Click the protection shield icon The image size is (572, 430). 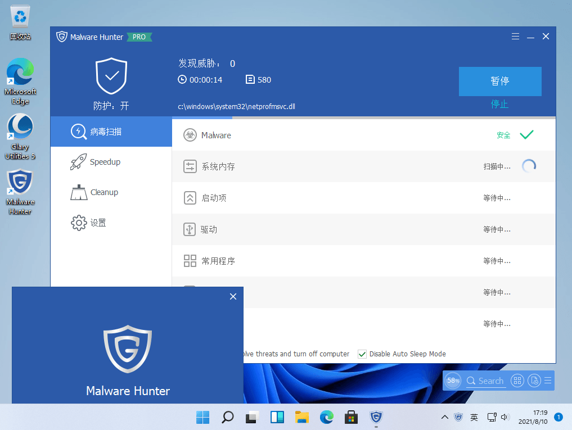coord(111,76)
